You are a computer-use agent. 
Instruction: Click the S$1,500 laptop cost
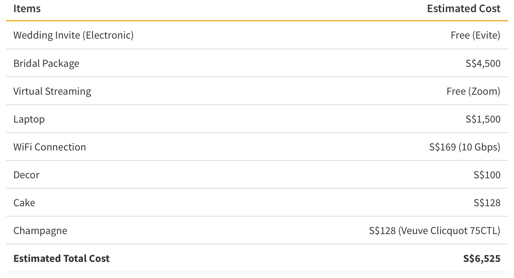[x=483, y=119]
